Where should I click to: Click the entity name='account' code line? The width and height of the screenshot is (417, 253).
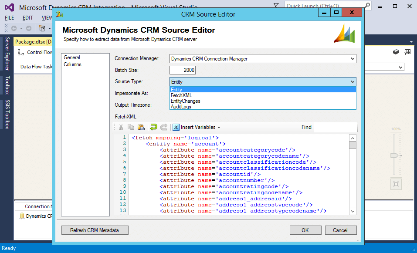[x=186, y=144]
